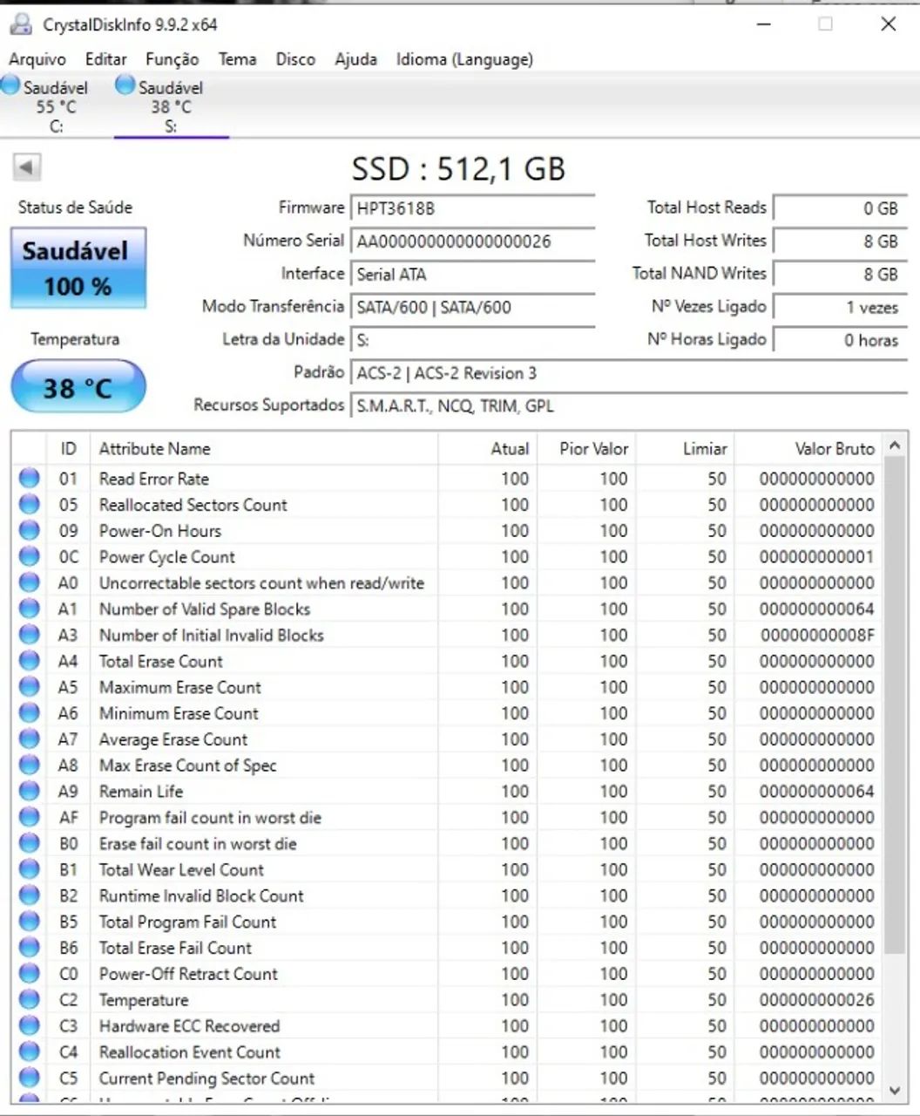Select the 'Program fail count in worst die' row
Viewport: 920px width, 1116px height.
447,817
